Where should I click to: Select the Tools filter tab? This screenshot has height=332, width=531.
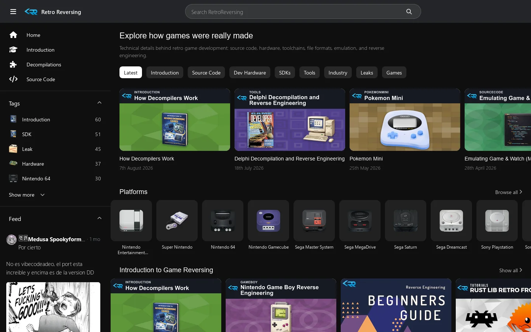[x=309, y=73]
